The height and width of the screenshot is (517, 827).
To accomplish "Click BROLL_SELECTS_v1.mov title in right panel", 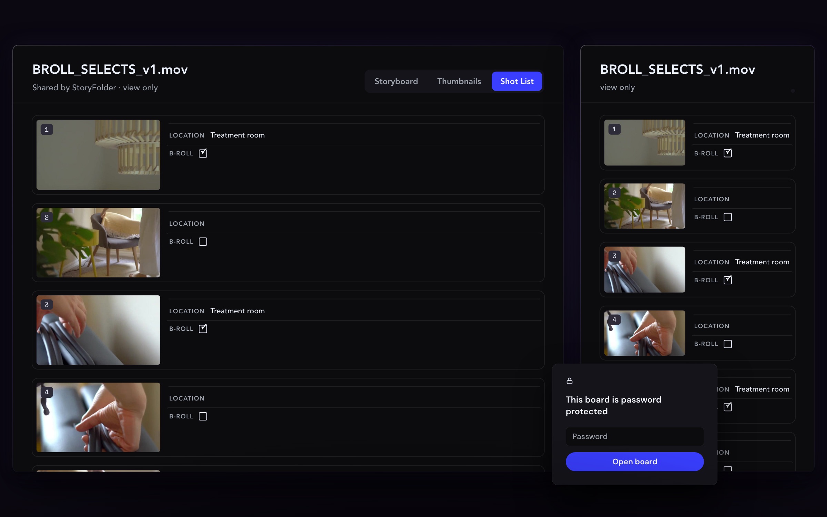I will click(677, 70).
